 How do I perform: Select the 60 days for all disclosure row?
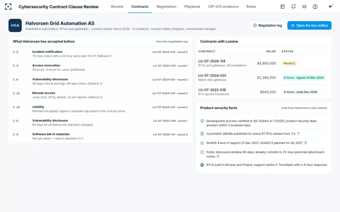100,123
